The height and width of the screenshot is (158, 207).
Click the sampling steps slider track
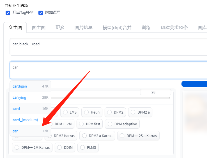coord(112,98)
